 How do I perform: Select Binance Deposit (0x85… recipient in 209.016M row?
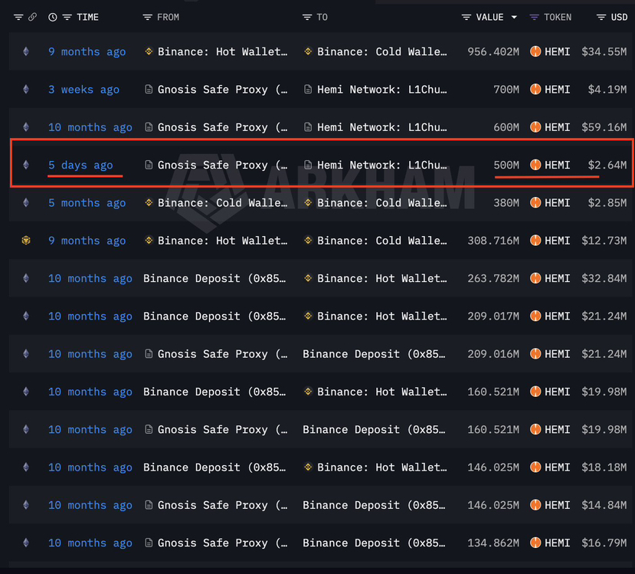click(x=374, y=354)
